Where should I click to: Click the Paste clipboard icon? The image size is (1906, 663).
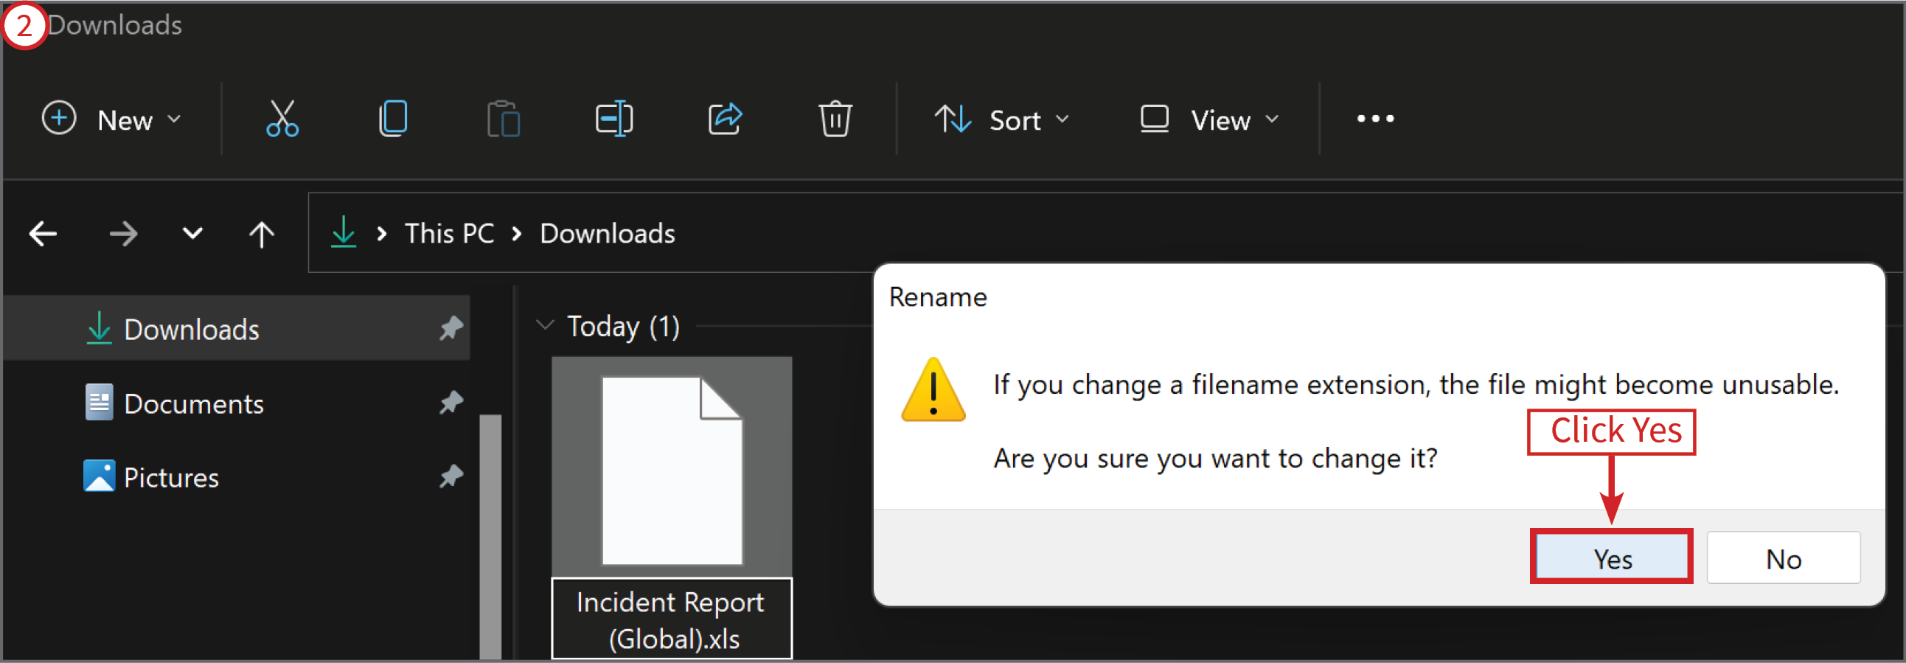click(503, 119)
